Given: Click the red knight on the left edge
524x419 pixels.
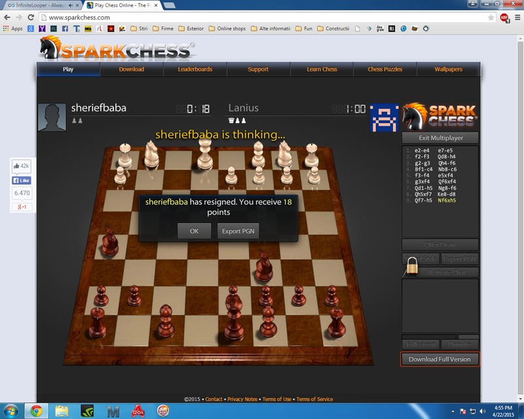Looking at the screenshot, I should coord(109,241).
